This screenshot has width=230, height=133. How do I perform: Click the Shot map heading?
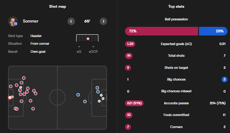click(x=58, y=6)
